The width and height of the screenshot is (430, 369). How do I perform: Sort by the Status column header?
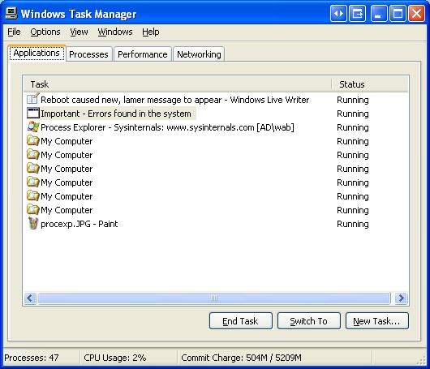coord(370,84)
